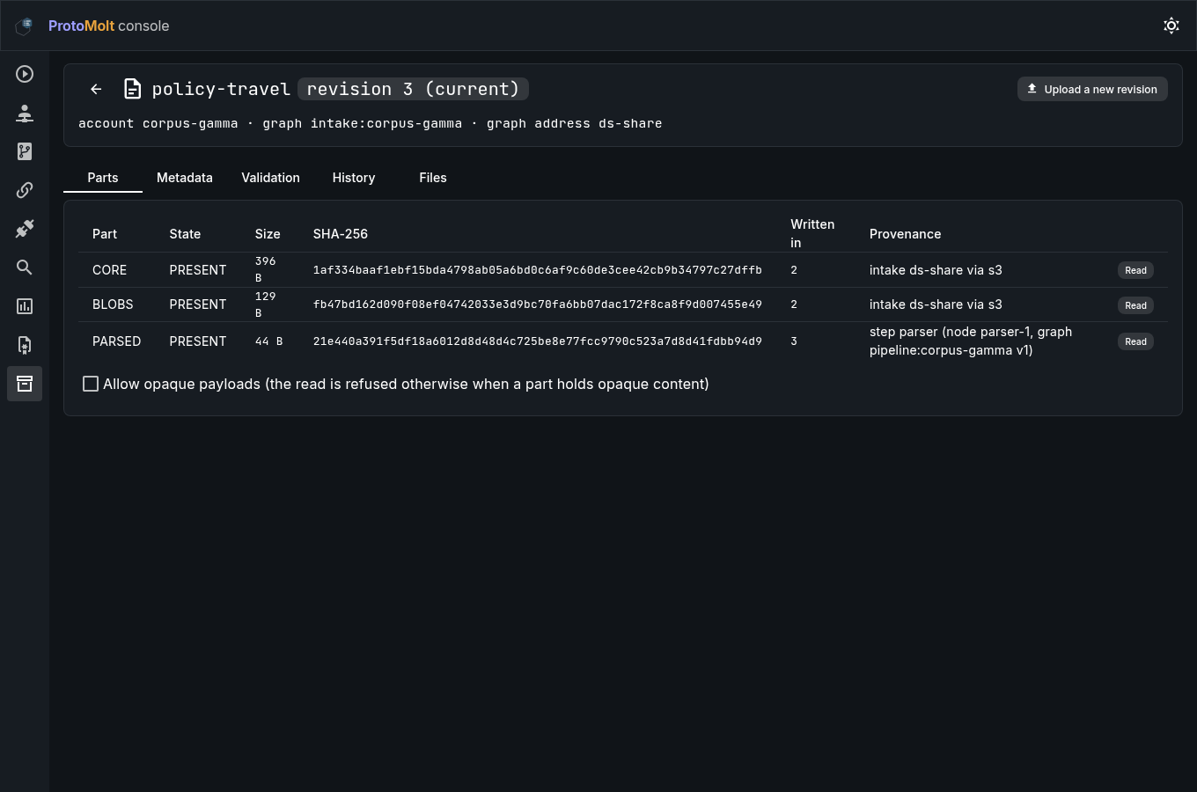Click the account corpus-gamma graph address line
Image resolution: width=1197 pixels, height=792 pixels.
pos(371,123)
